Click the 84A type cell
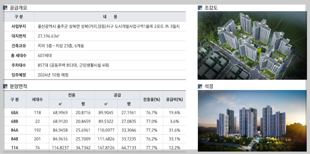 [x=15, y=130]
